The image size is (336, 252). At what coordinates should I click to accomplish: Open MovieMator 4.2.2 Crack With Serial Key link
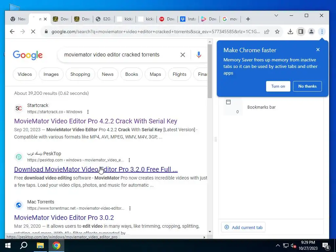(x=95, y=121)
